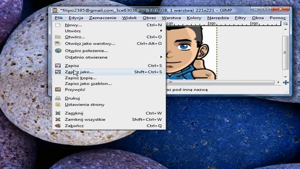Click the vertical scrollbar down arrow

click(x=285, y=77)
